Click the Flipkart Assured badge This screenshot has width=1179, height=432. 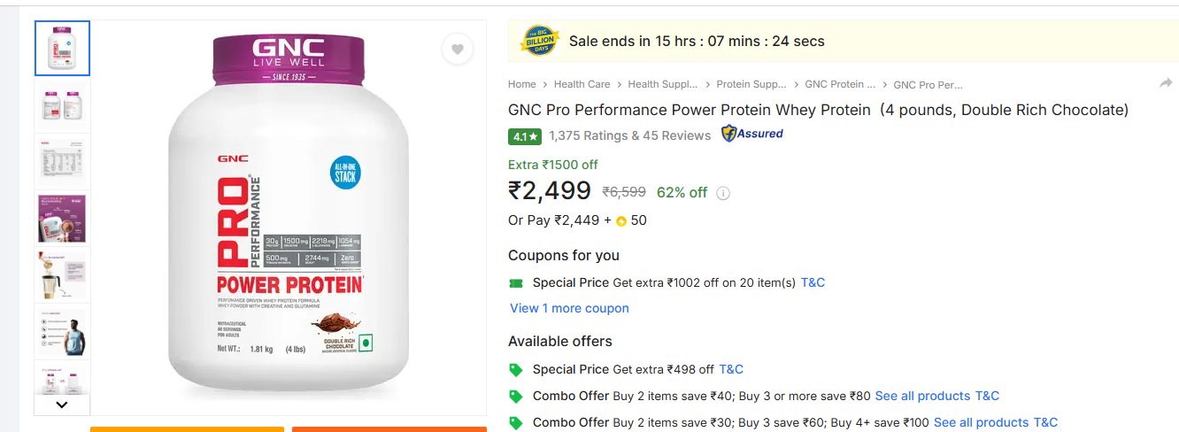[x=752, y=135]
